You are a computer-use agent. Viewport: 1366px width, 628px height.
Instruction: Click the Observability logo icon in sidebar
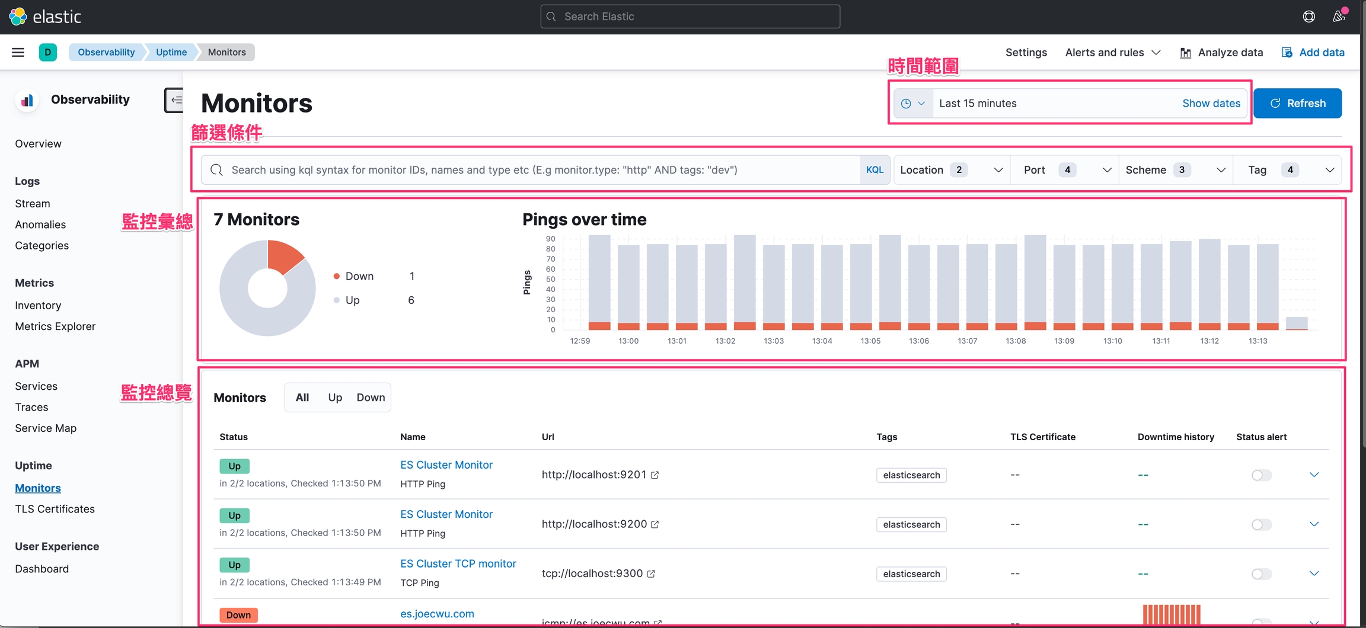tap(27, 100)
